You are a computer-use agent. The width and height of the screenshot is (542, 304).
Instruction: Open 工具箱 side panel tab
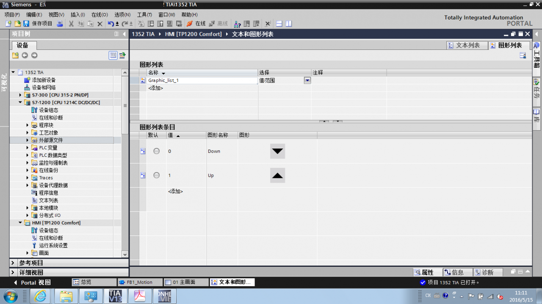click(x=536, y=55)
